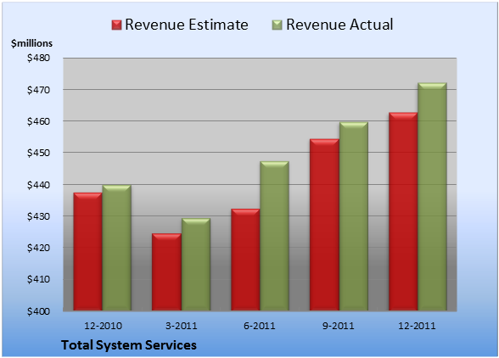
Task: Click the $410 axis label
Action: point(38,279)
